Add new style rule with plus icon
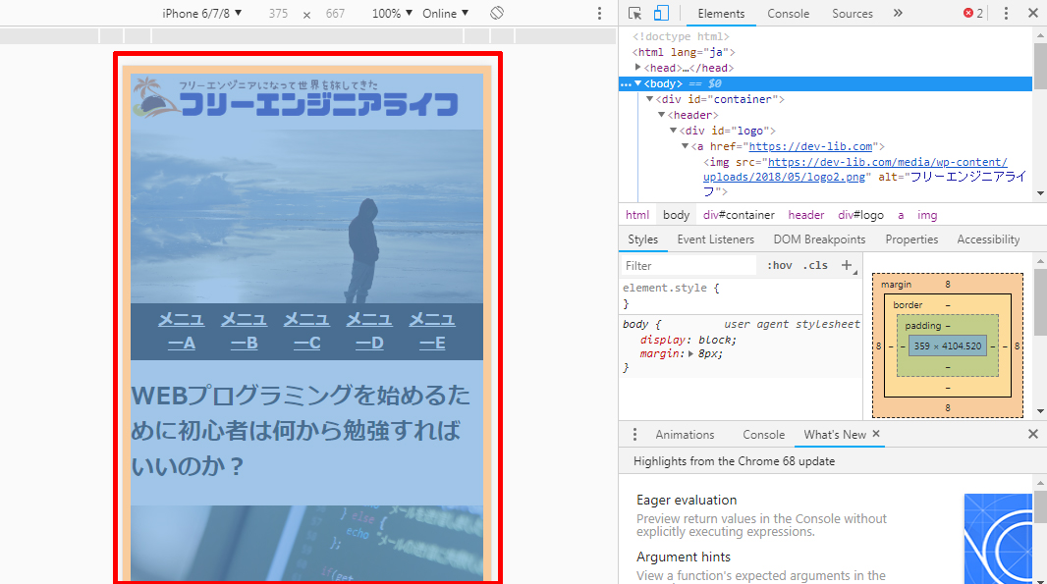Screen dimensions: 1047x584 coord(847,265)
